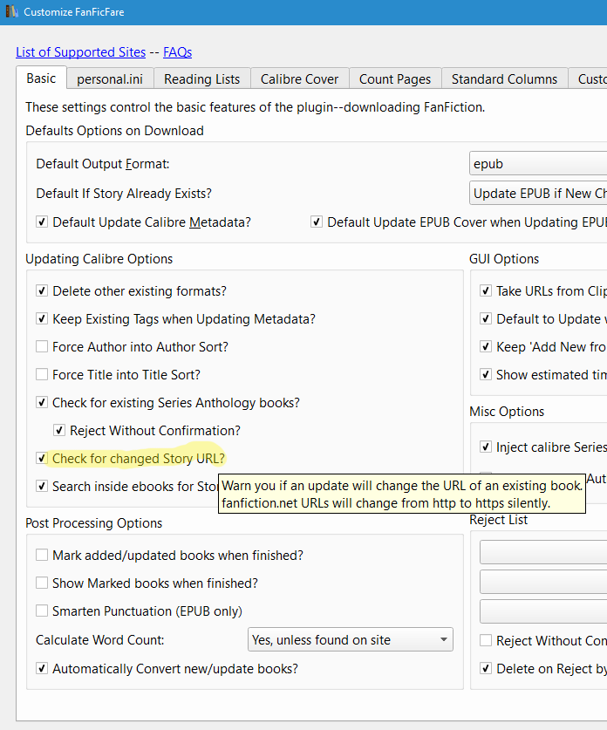Image resolution: width=607 pixels, height=730 pixels.
Task: Open the Default Output Format dropdown
Action: coord(537,164)
